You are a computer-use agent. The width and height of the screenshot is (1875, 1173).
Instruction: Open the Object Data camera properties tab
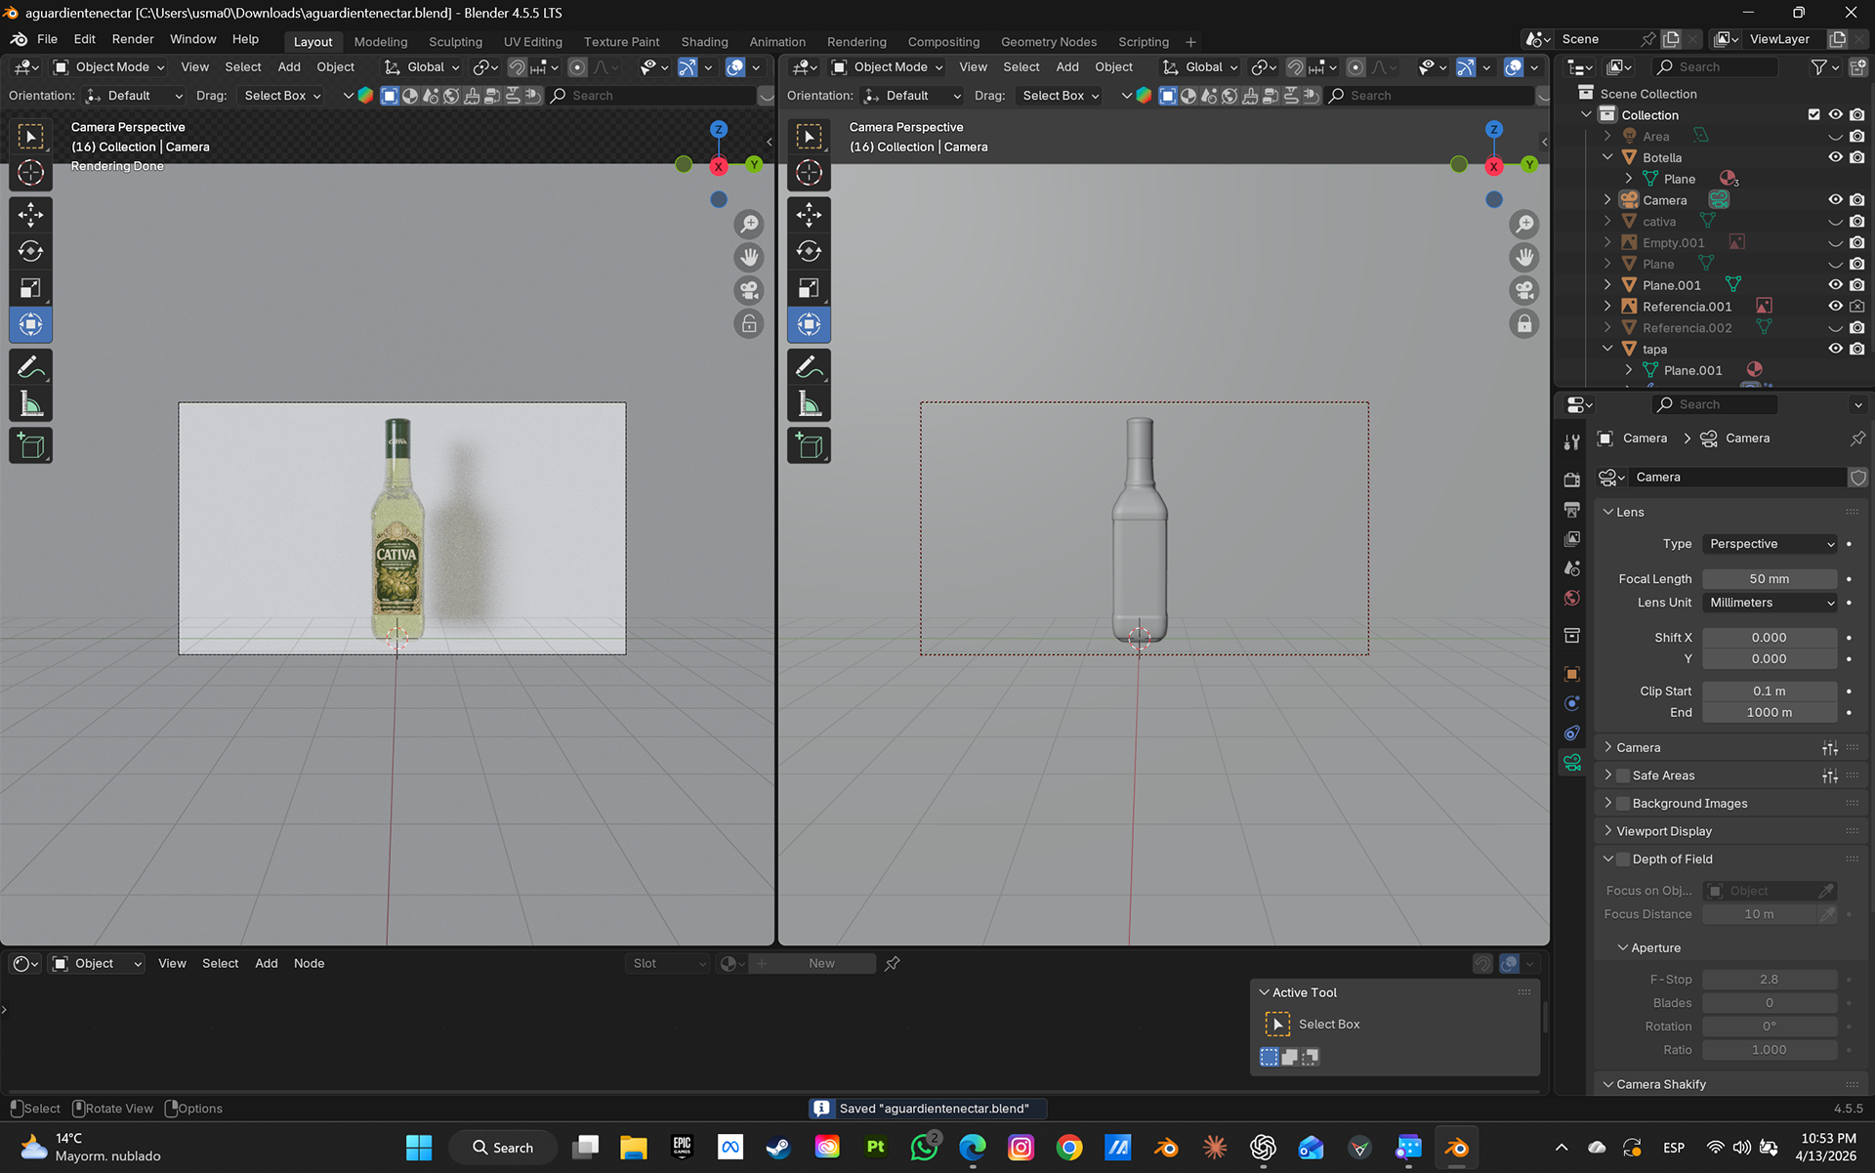1571,763
